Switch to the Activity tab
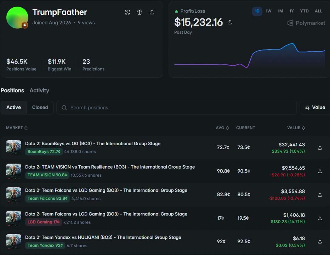The width and height of the screenshot is (330, 255). click(x=39, y=90)
